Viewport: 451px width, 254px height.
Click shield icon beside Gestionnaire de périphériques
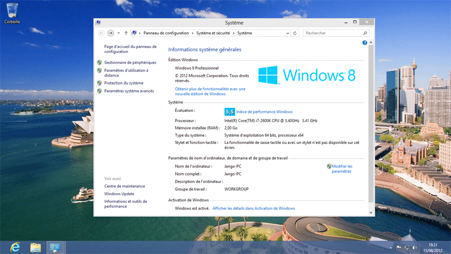pos(100,62)
